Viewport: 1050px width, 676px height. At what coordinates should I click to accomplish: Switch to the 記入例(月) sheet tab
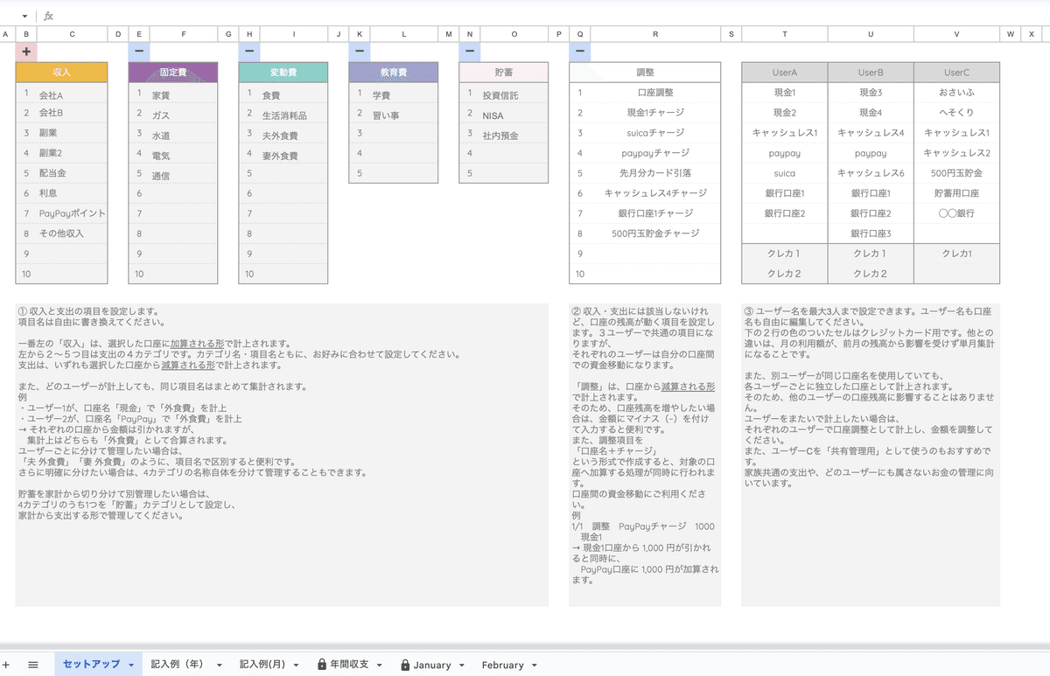(x=262, y=665)
